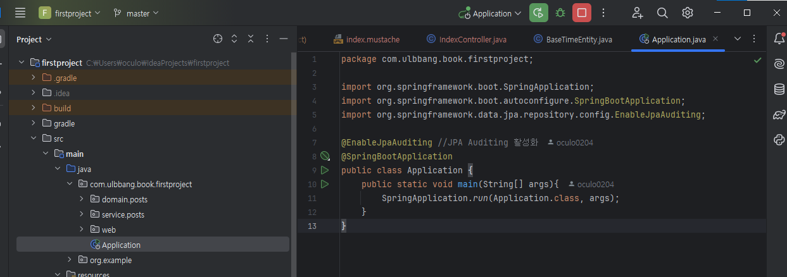
Task: Expand the gradle folder
Action: click(x=34, y=123)
